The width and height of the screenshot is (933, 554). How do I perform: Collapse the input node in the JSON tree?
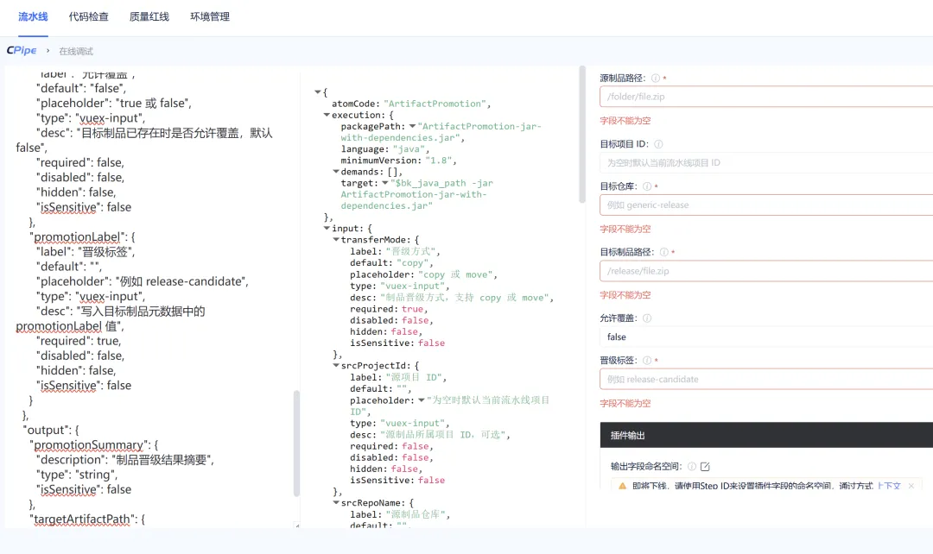pos(327,229)
